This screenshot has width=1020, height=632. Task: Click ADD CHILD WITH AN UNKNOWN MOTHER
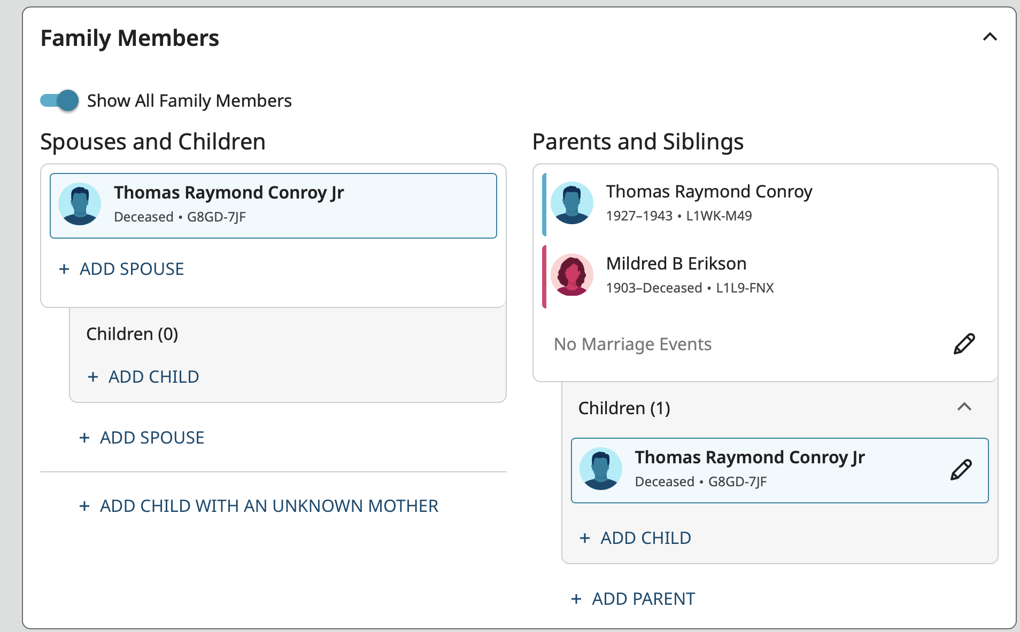pos(259,506)
